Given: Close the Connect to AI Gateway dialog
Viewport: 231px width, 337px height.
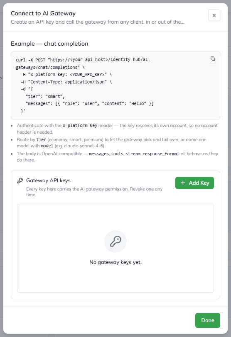Looking at the screenshot, I should point(214,15).
